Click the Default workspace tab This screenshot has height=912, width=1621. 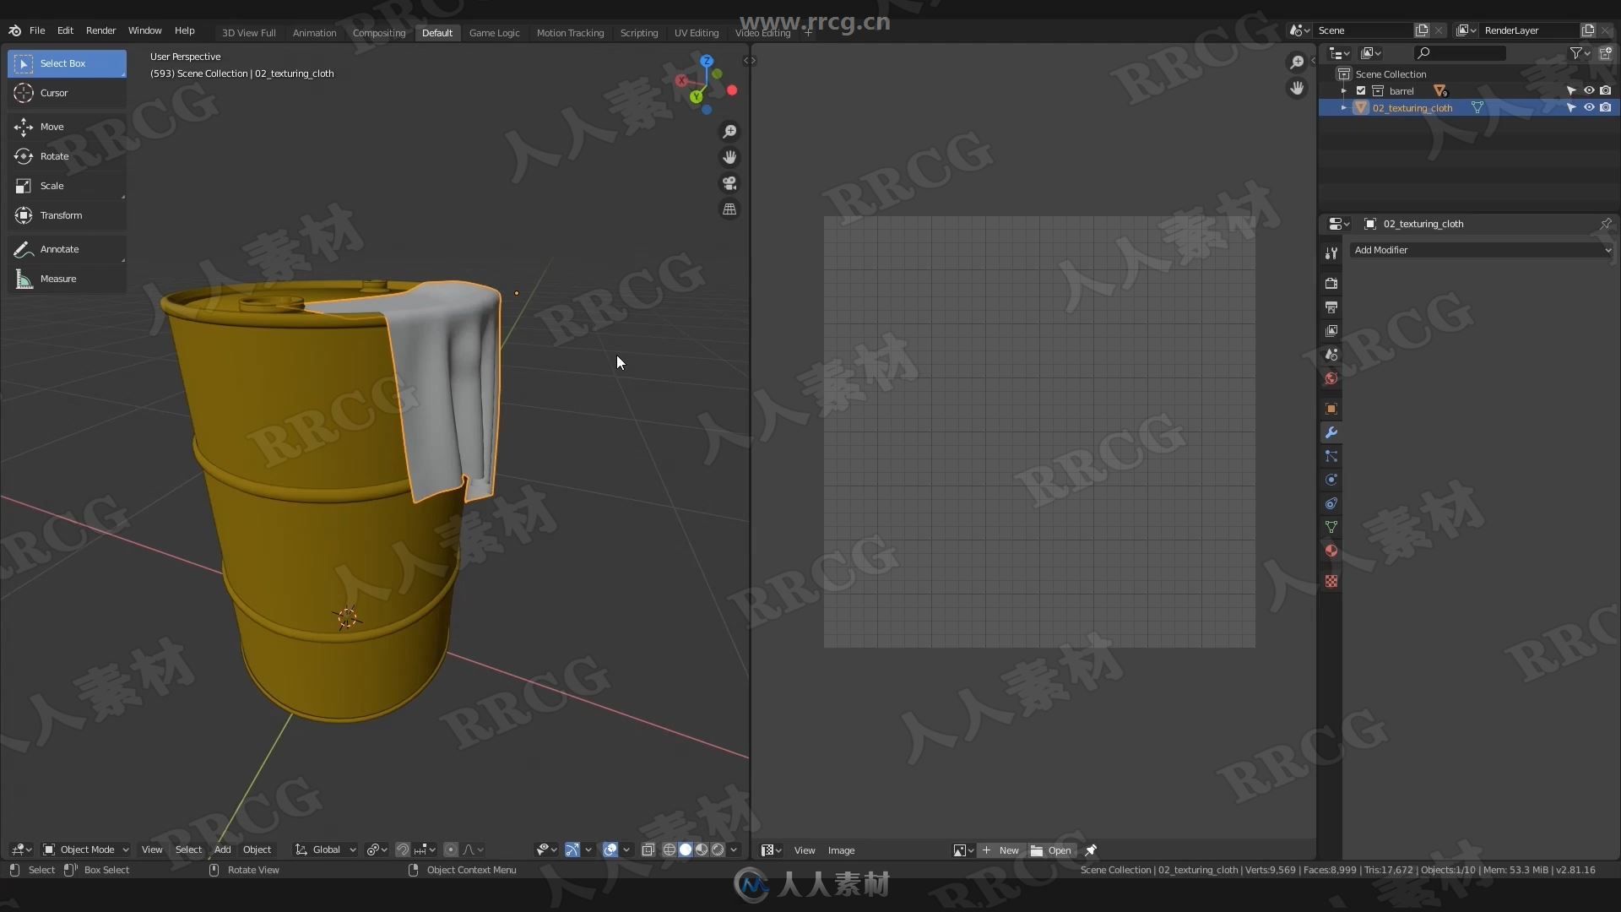[436, 31]
